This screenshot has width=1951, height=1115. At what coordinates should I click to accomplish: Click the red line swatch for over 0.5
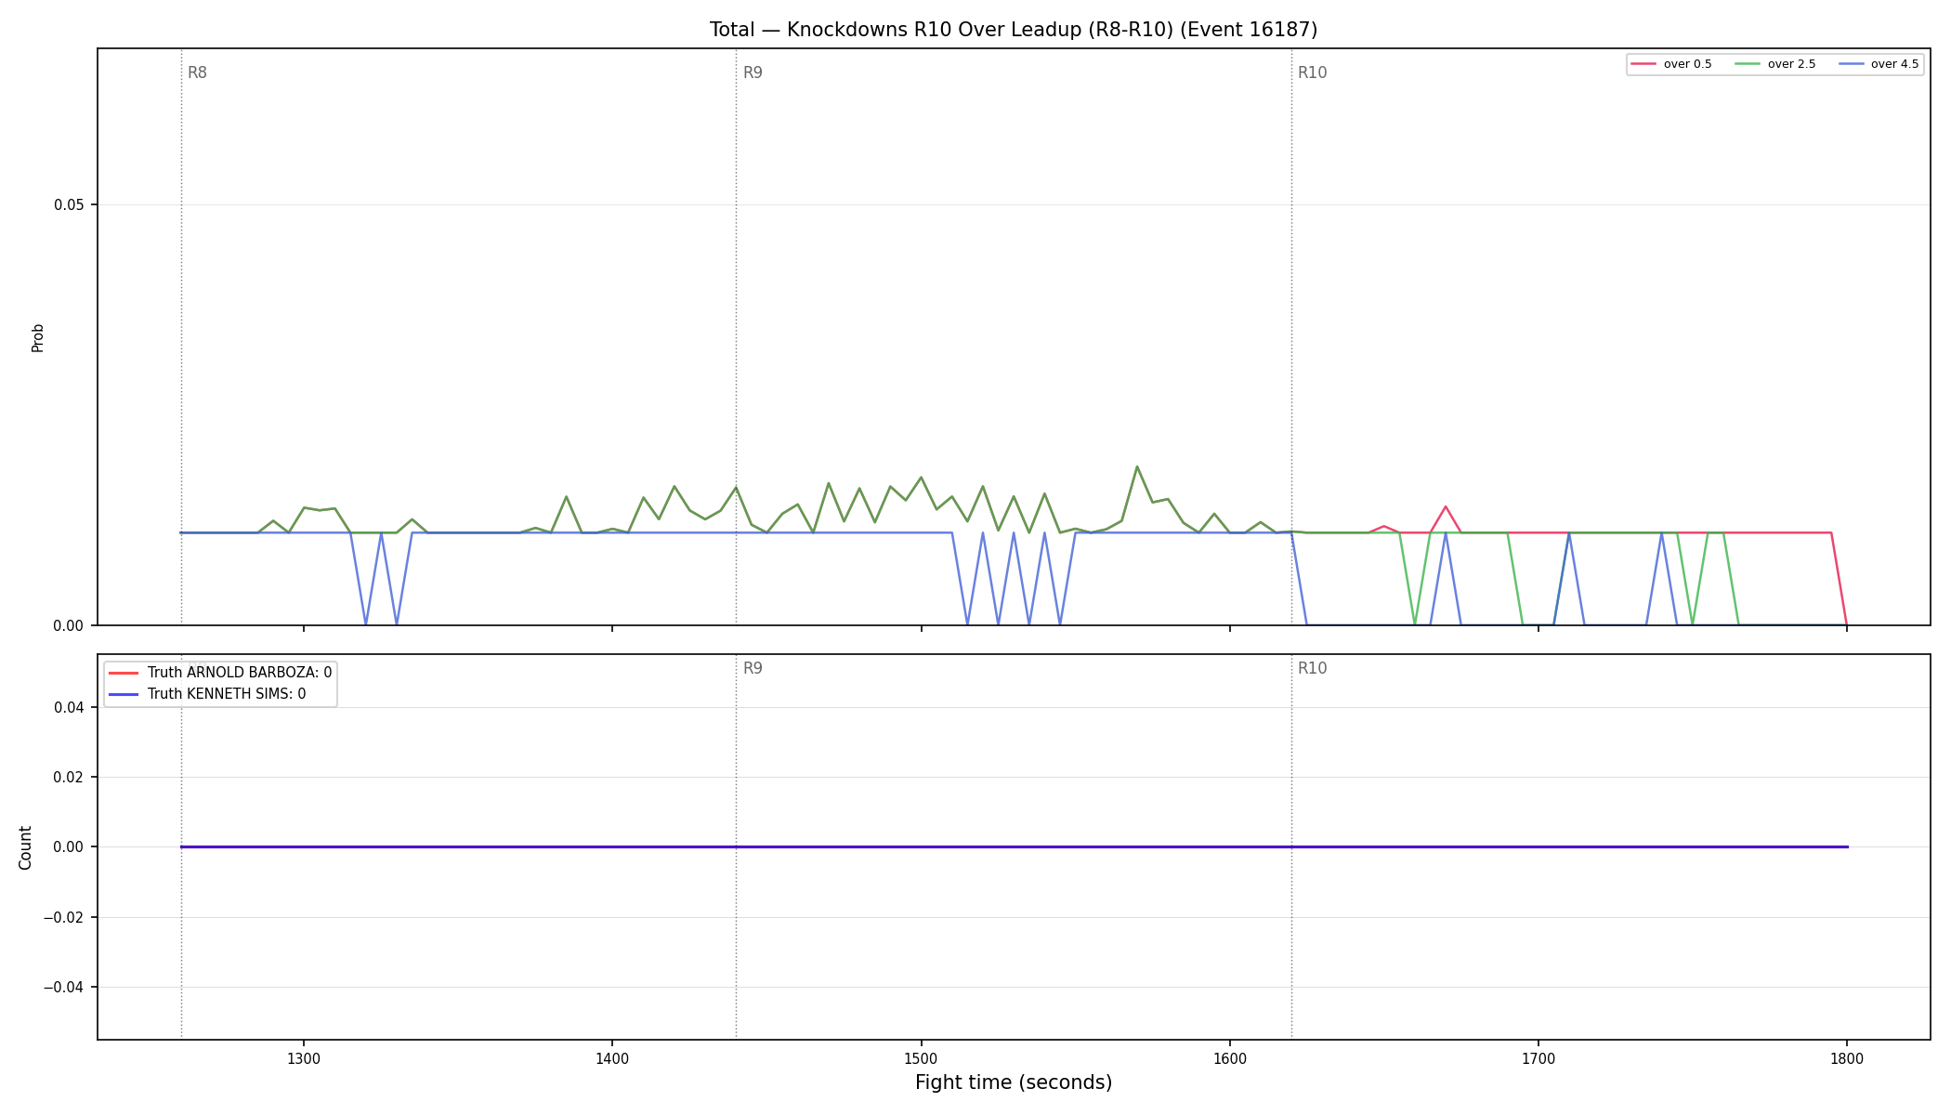[1643, 64]
